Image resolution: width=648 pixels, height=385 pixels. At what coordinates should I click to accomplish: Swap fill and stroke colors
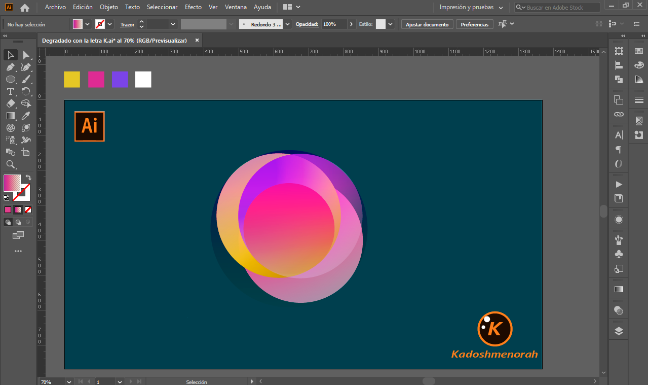(28, 178)
